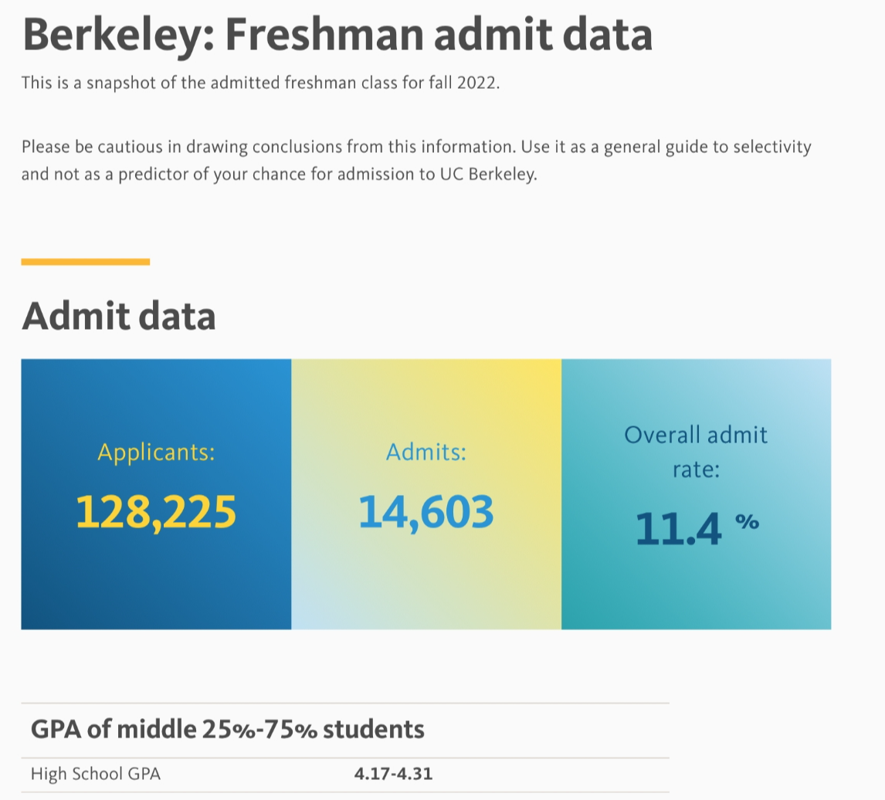885x800 pixels.
Task: Click the 11.4 admit rate figure
Action: pos(679,530)
